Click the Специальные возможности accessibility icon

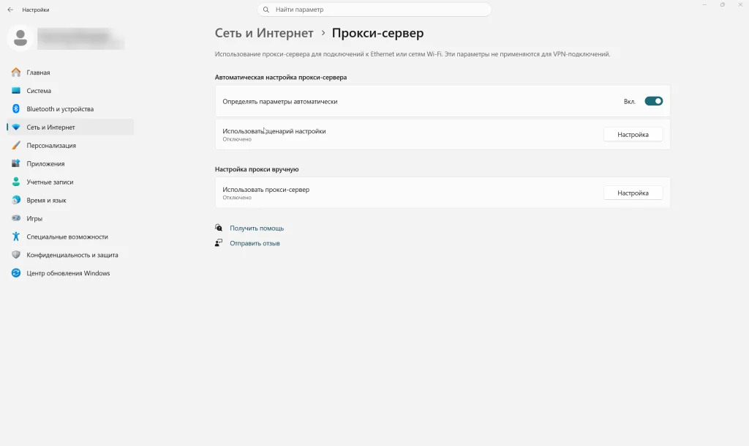[x=16, y=236]
